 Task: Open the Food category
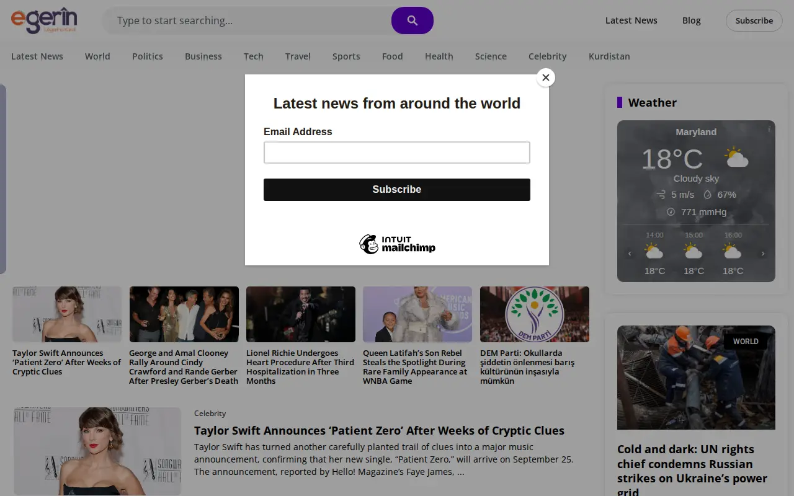[393, 56]
